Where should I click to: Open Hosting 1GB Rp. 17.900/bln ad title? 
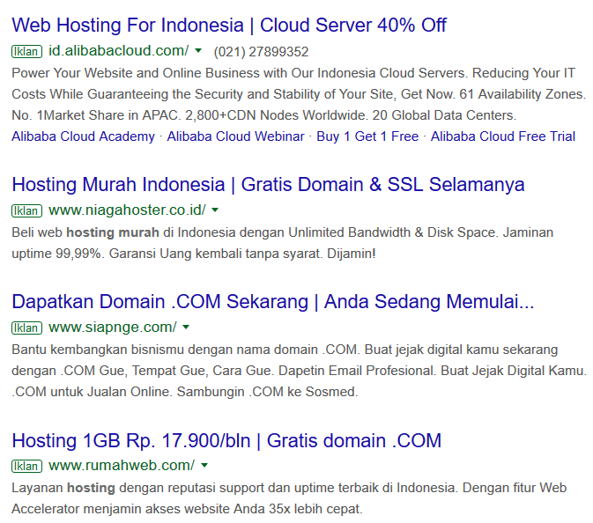(226, 440)
